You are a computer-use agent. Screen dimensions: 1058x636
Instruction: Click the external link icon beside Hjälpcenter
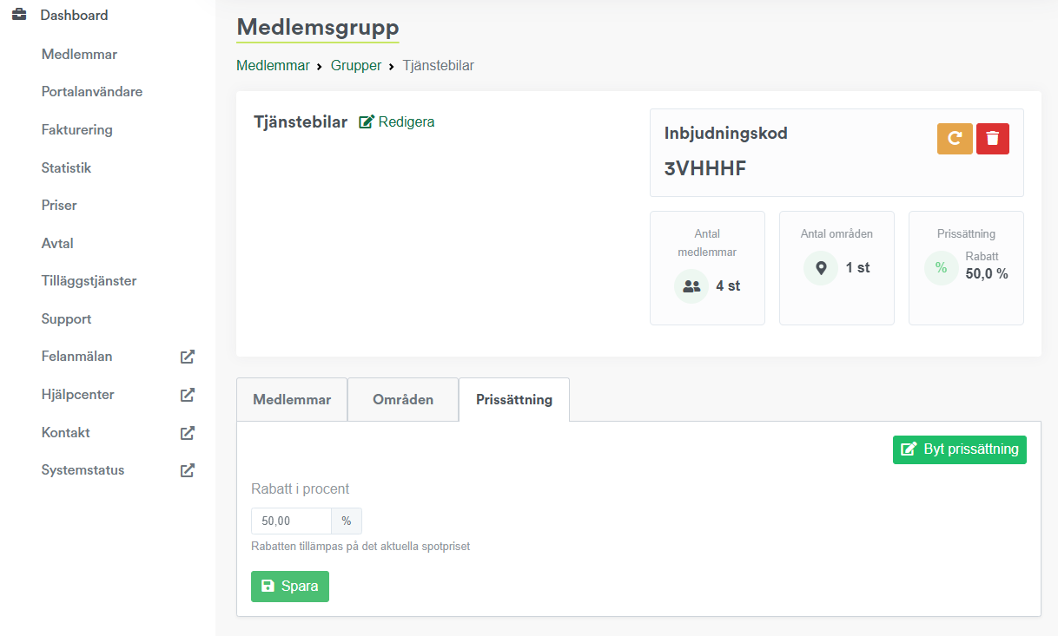[187, 395]
